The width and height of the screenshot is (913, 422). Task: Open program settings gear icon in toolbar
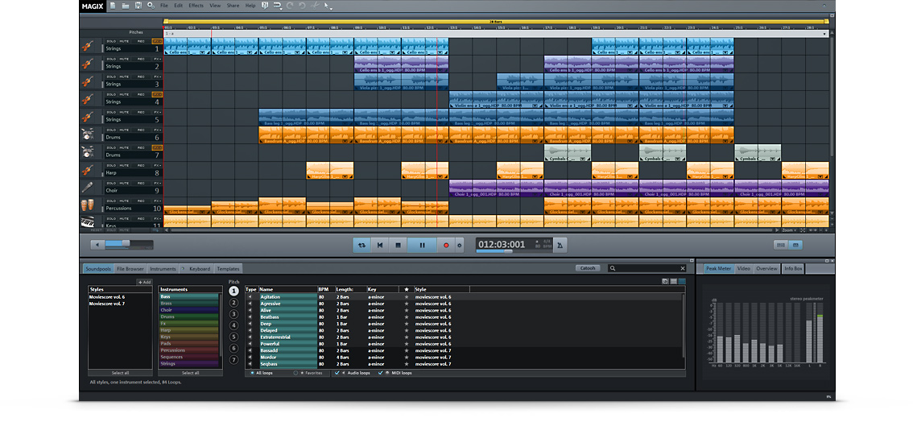click(151, 6)
